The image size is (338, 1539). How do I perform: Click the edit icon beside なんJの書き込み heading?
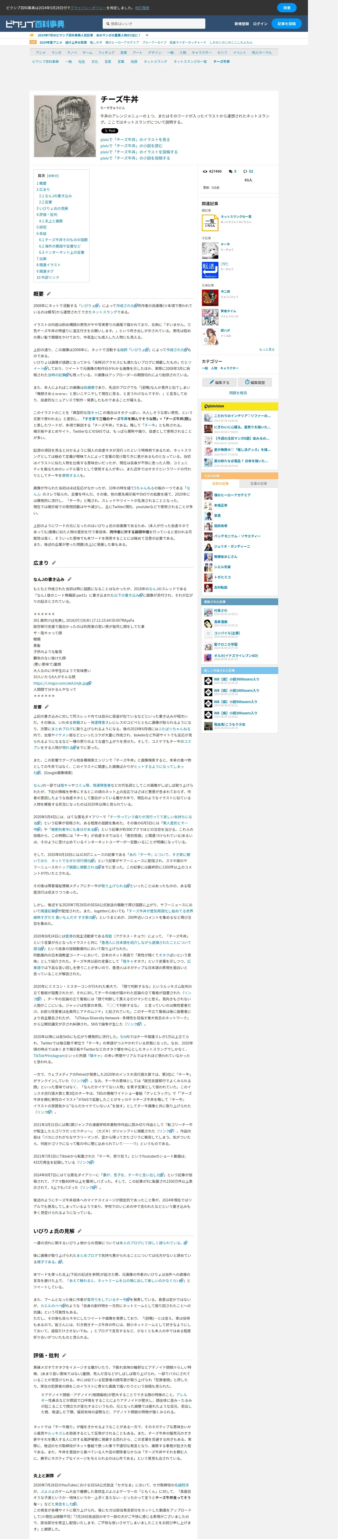(69, 579)
